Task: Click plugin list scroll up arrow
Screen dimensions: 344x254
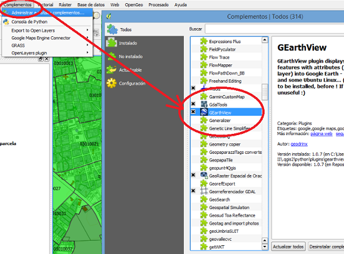Action: [x=265, y=40]
